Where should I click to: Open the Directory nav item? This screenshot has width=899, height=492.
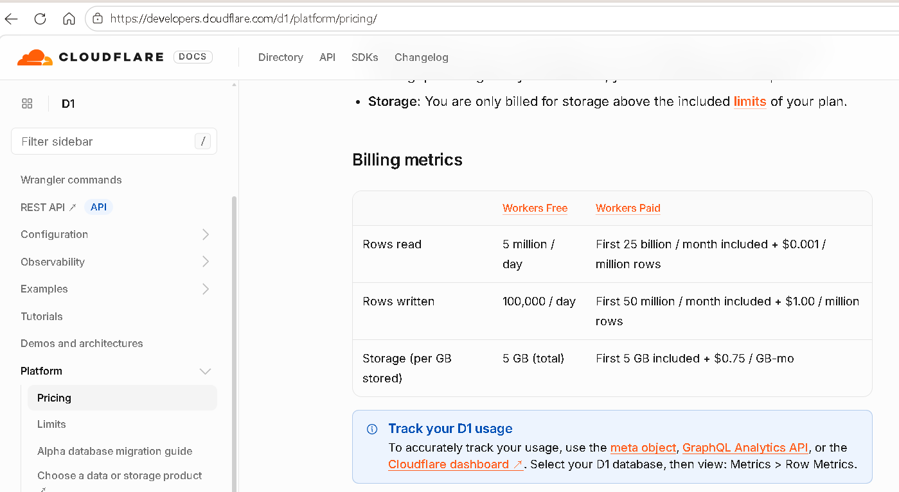[281, 57]
